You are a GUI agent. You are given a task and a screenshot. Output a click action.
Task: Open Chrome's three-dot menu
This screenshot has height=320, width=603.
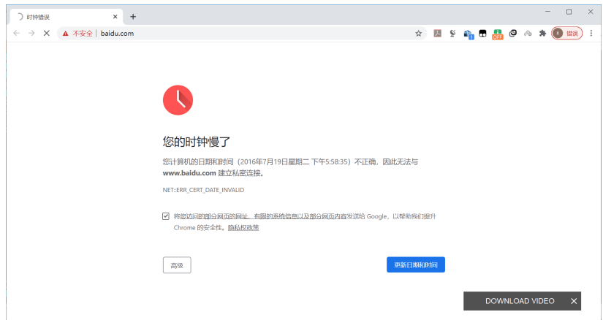click(x=591, y=34)
